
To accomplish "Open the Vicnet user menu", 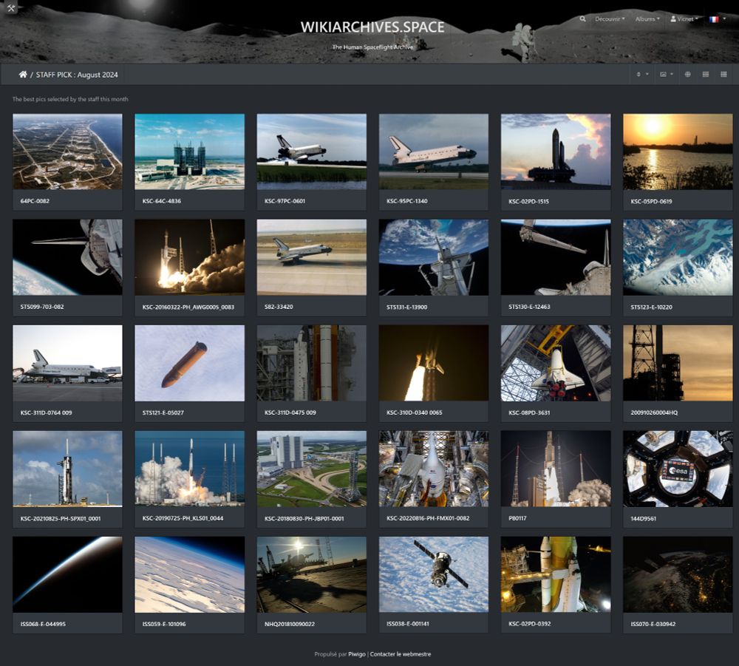I will 684,19.
